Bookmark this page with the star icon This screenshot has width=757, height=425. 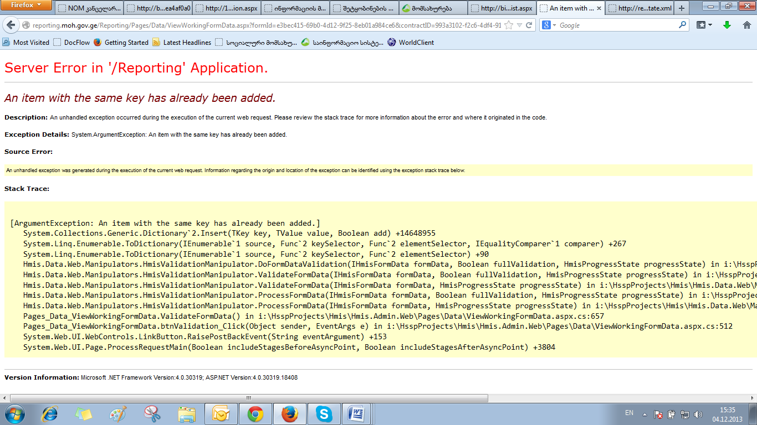(x=508, y=25)
